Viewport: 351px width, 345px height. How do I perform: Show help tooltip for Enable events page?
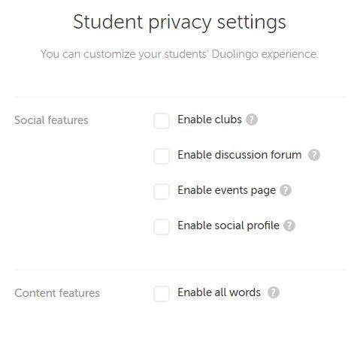pos(286,190)
